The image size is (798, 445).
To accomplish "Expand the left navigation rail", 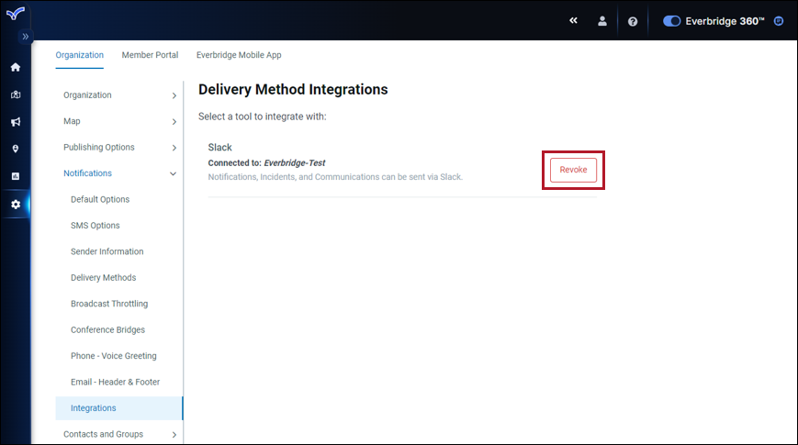I will coord(25,37).
